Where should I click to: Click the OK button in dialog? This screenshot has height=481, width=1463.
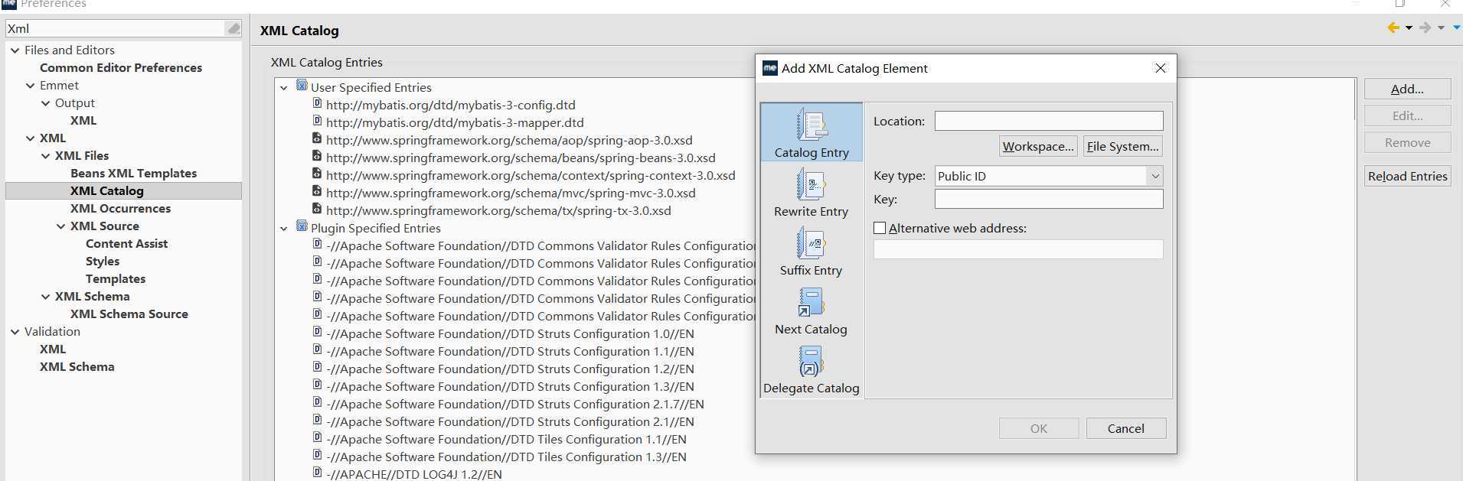[x=1039, y=428]
